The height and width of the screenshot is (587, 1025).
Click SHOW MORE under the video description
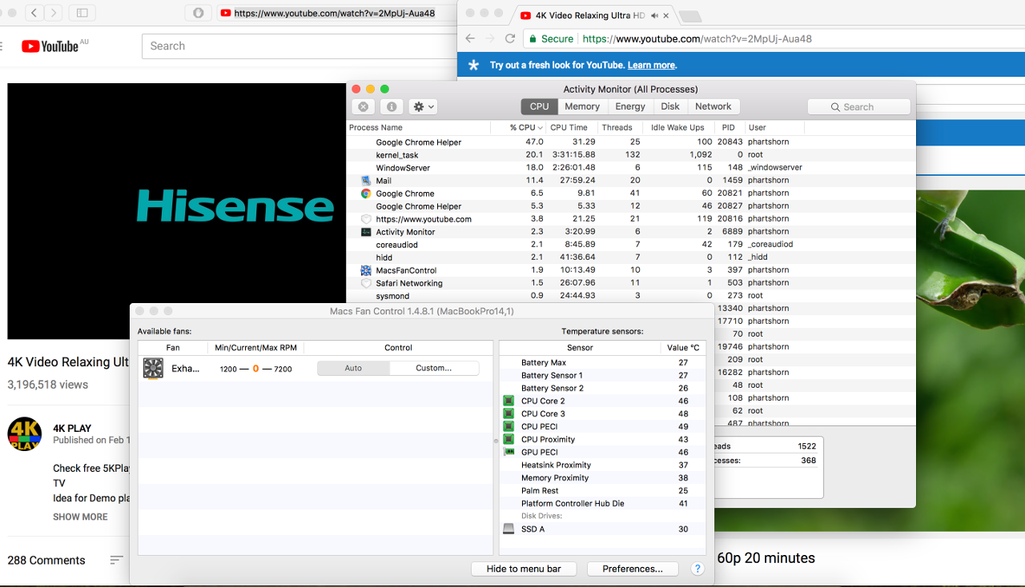tap(80, 517)
